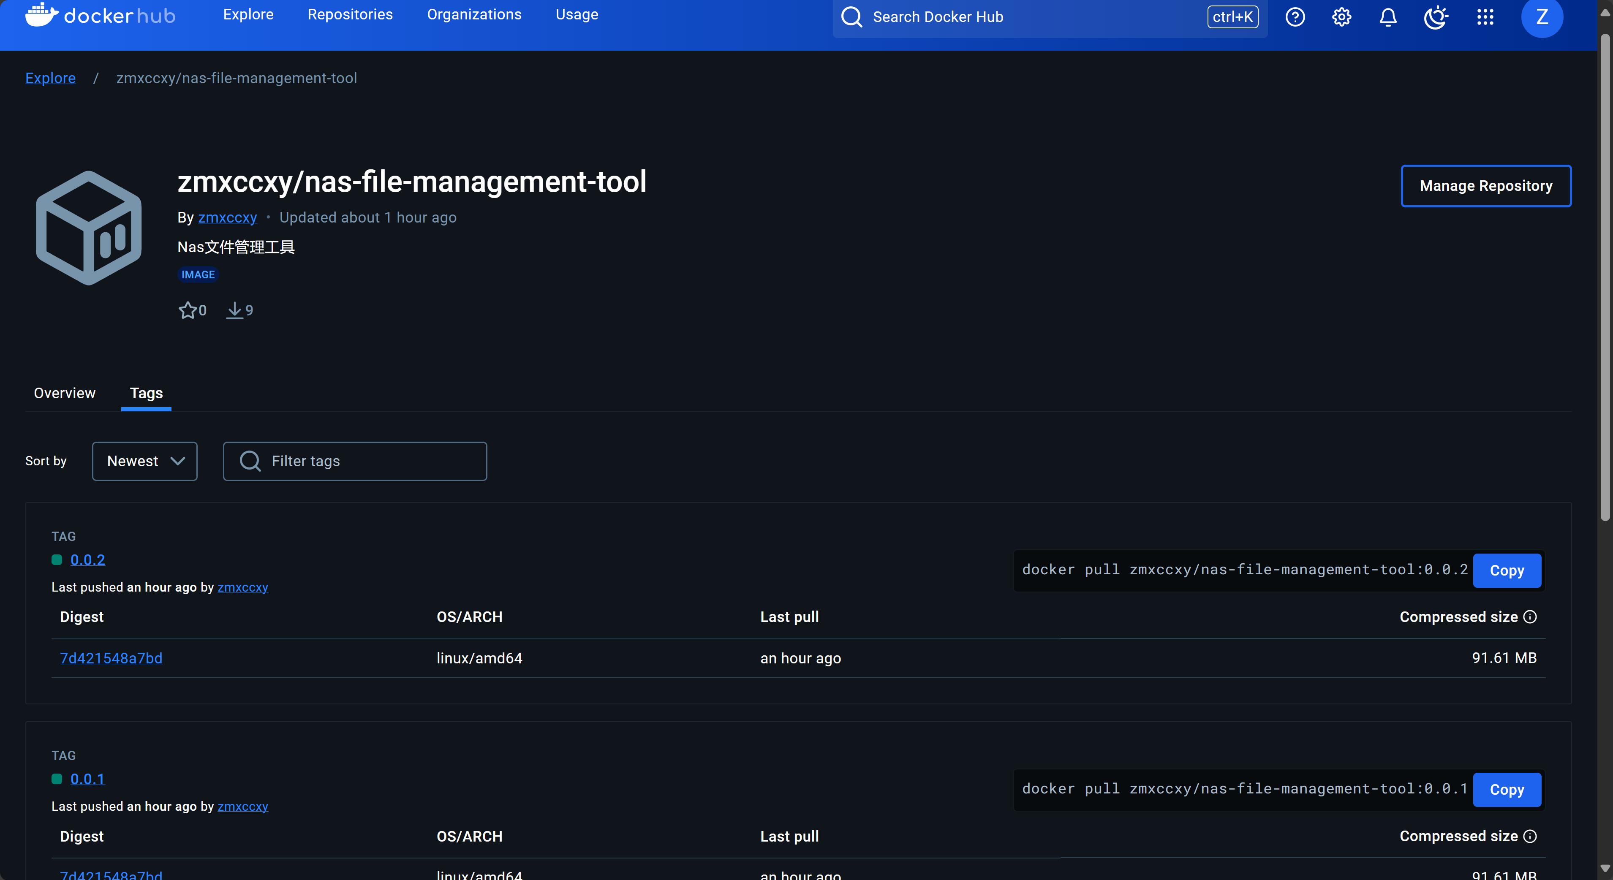Viewport: 1613px width, 880px height.
Task: Click the linux/amd64 cell for tag 0.0.2
Action: [479, 658]
